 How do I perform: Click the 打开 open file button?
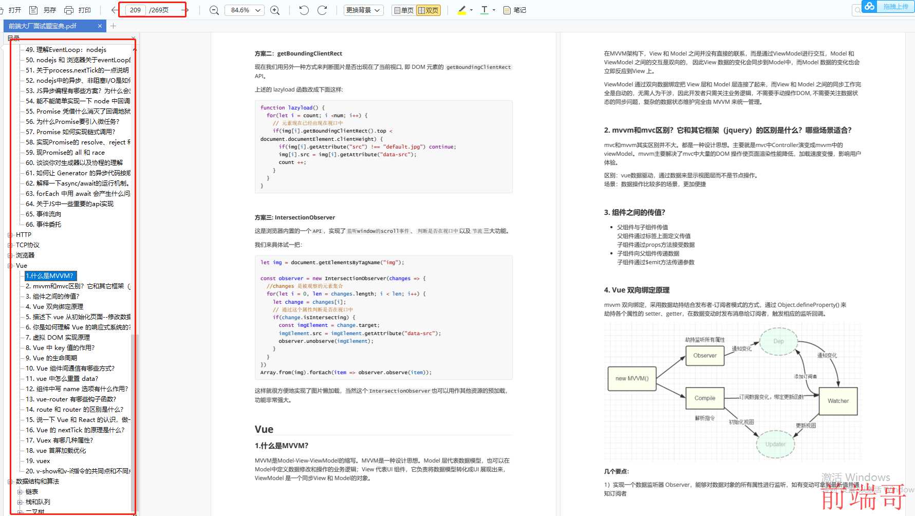(x=11, y=10)
